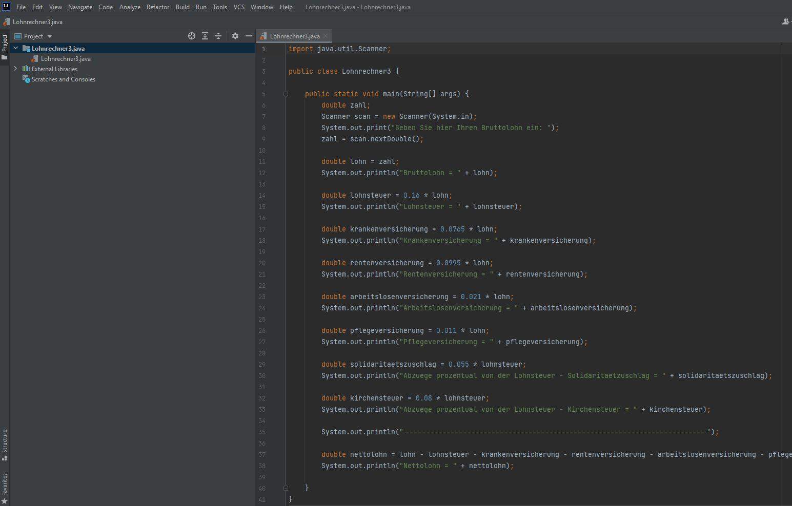Image resolution: width=792 pixels, height=506 pixels.
Task: Select the crosshair Select Opened File icon
Action: [x=192, y=36]
